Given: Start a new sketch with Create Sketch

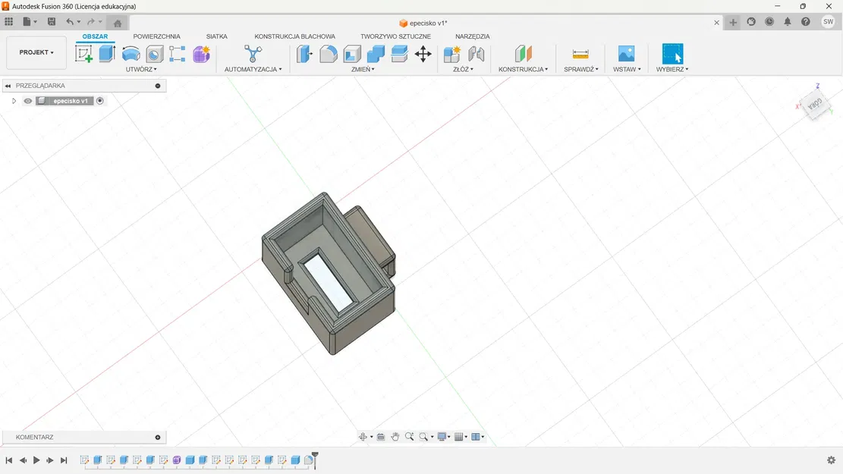Looking at the screenshot, I should coord(83,54).
